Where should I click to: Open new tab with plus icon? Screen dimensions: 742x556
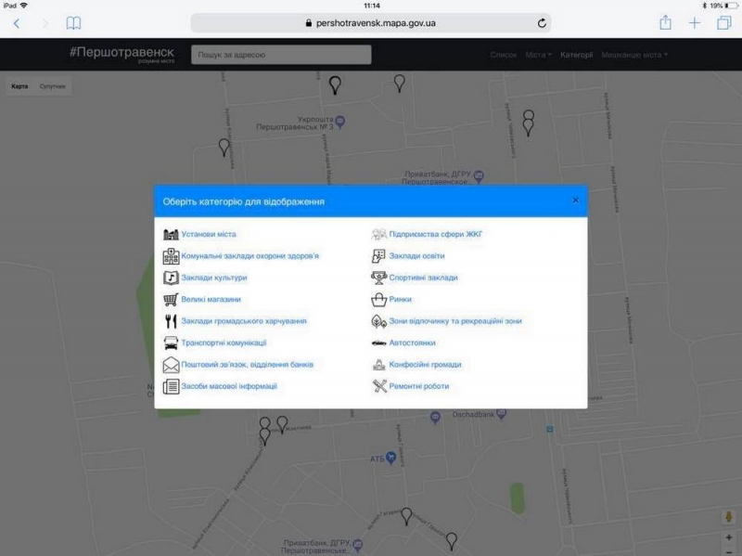[x=695, y=23]
